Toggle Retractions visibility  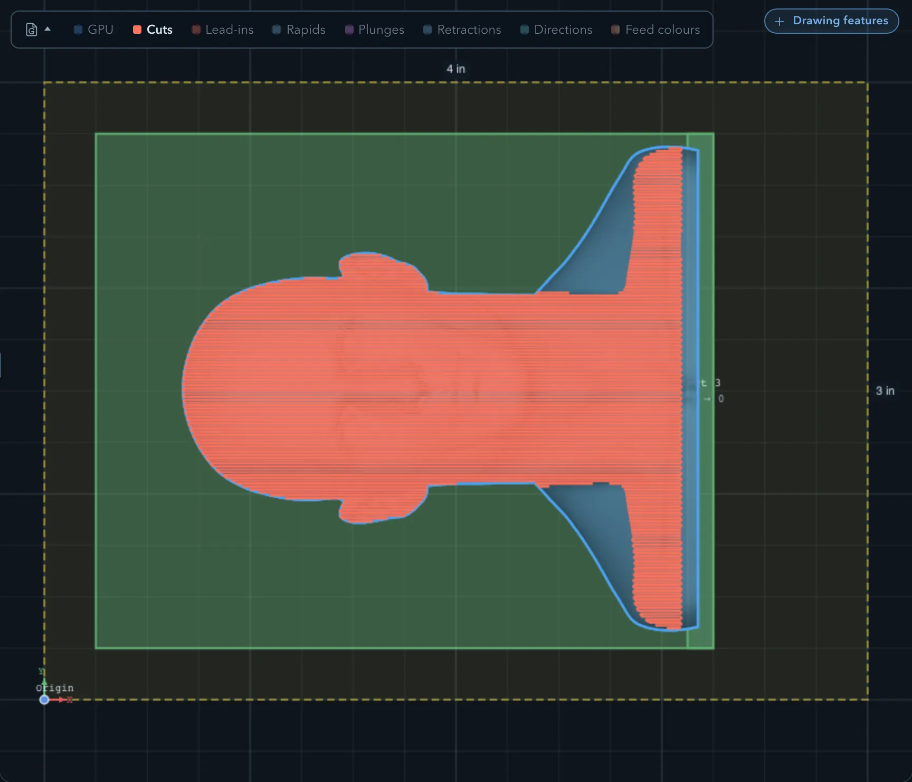[x=462, y=30]
